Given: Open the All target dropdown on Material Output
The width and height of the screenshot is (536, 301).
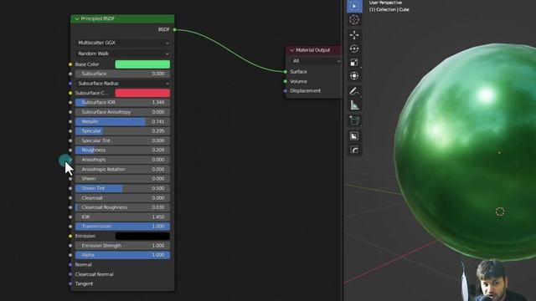Looking at the screenshot, I should click(x=316, y=61).
